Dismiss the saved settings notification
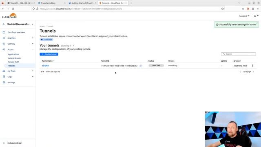 tap(257, 23)
